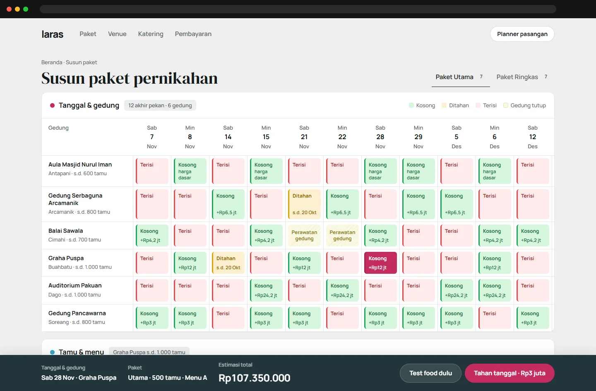Switch to the Paket Utama tab

461,77
